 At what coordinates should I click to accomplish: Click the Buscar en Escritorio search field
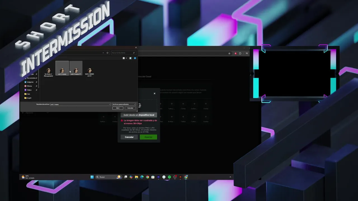(123, 53)
